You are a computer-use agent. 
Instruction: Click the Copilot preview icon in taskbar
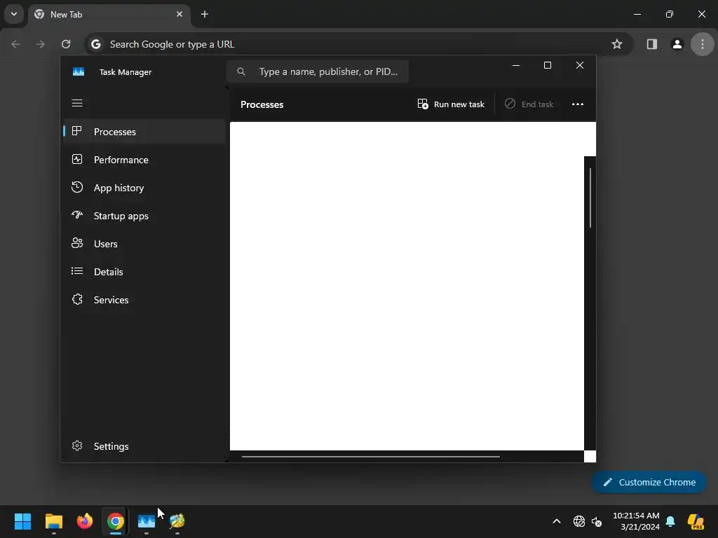pyautogui.click(x=696, y=521)
